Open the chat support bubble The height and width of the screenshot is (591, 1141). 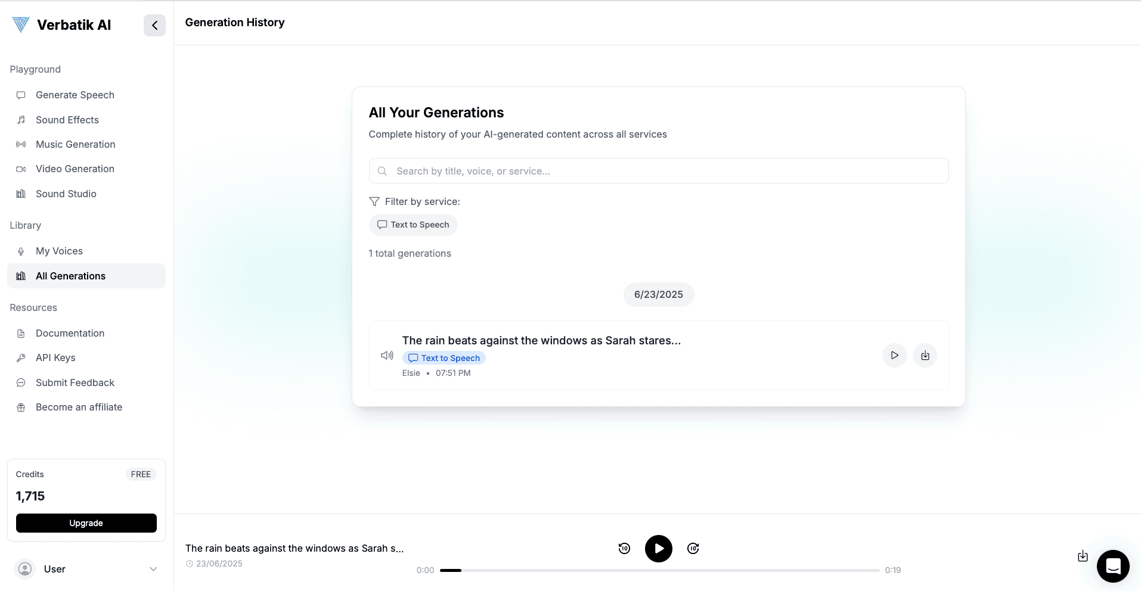coord(1112,565)
